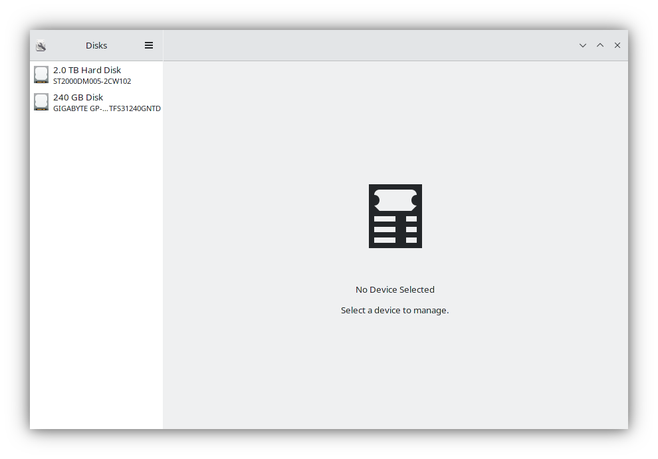
Task: Click the 240 GB Disk drive icon
Action: point(41,102)
